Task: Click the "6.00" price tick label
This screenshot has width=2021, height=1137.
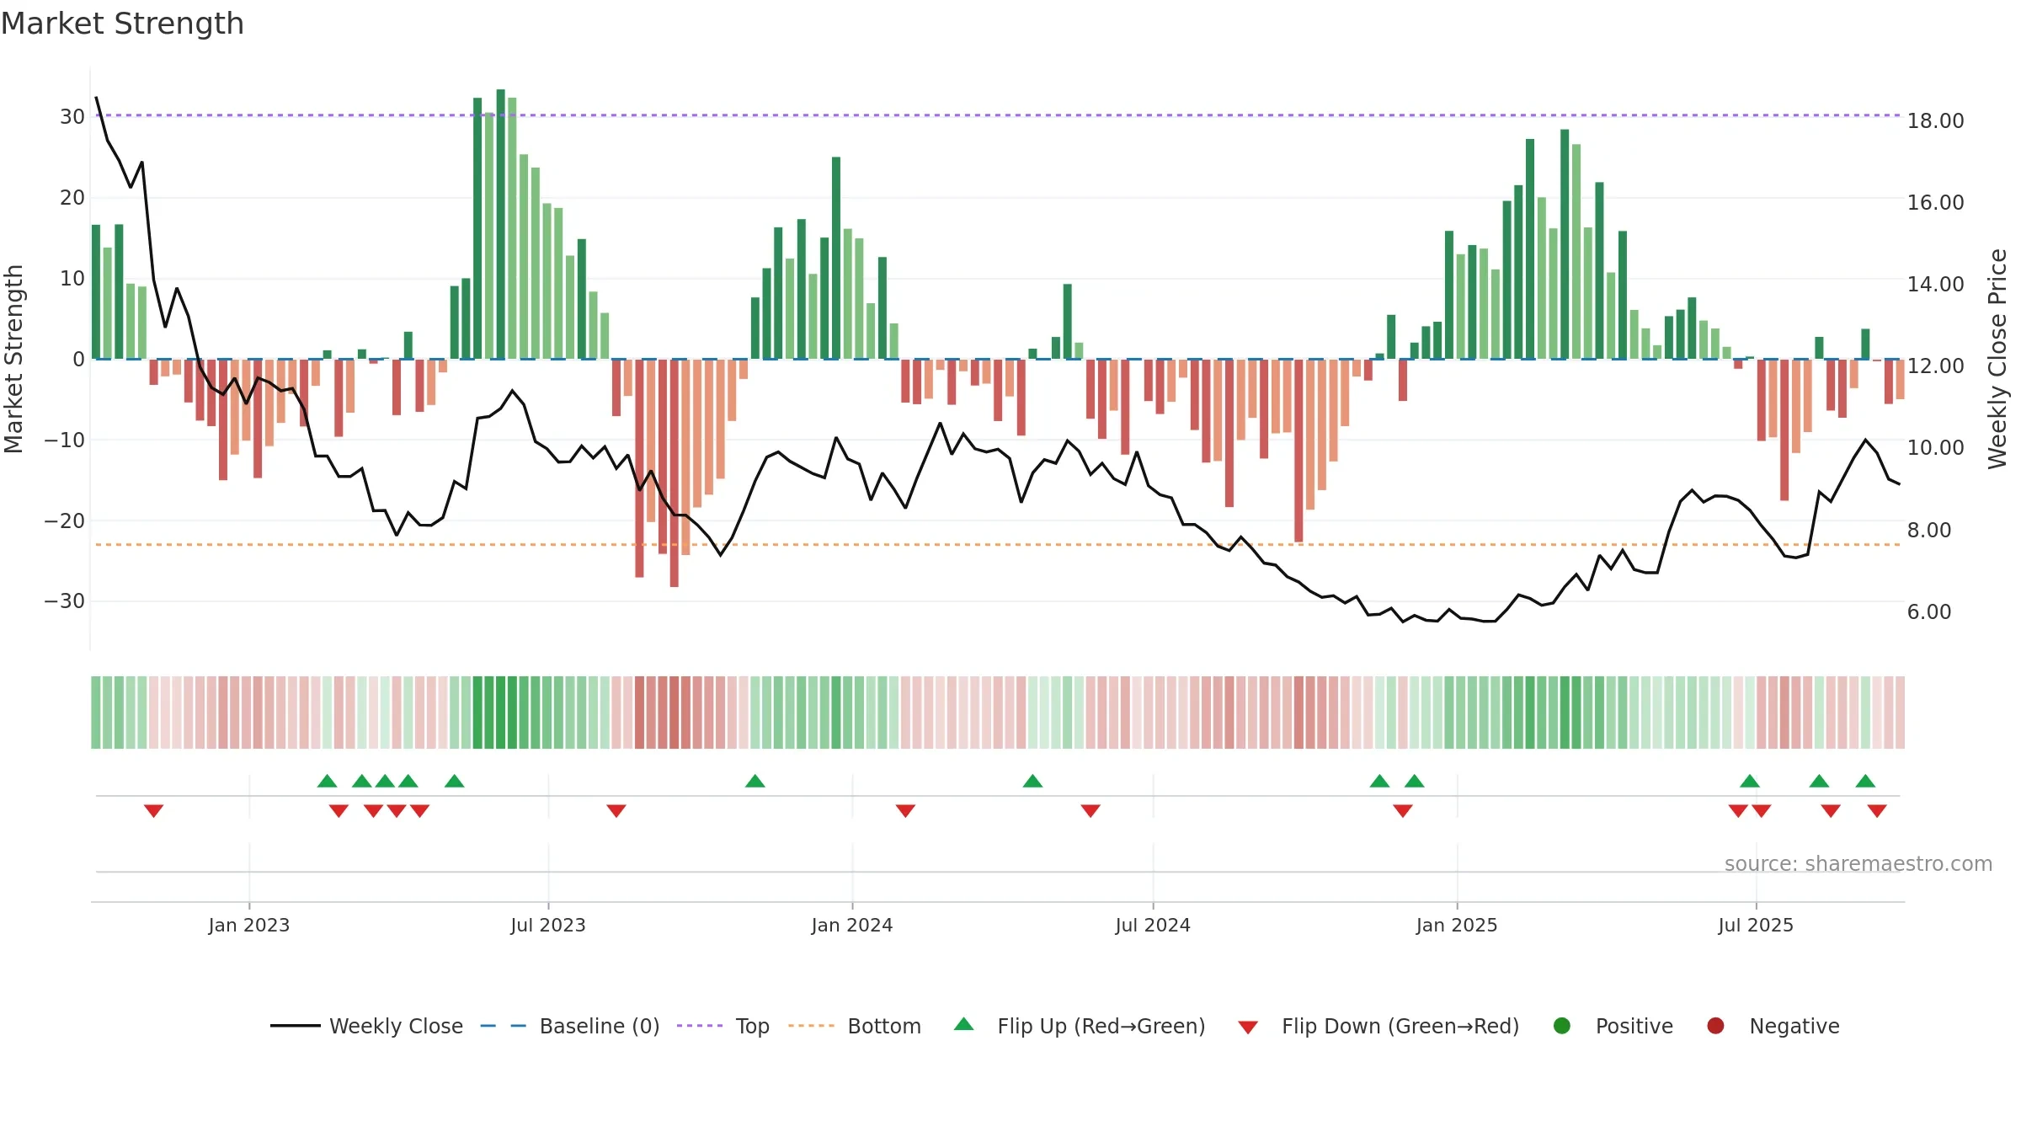Action: point(1929,612)
